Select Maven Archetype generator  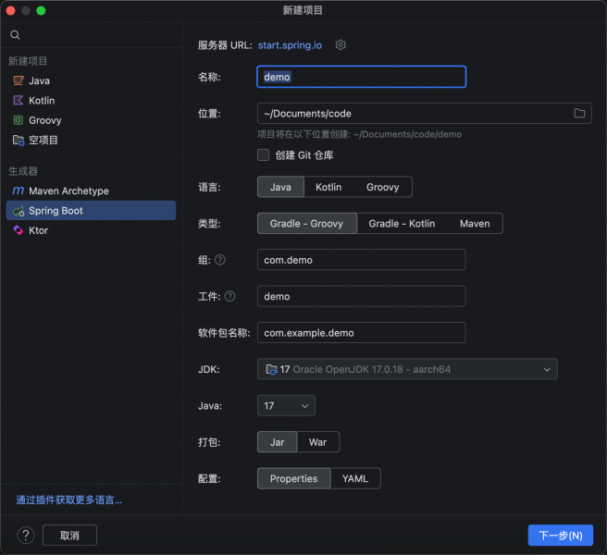point(91,191)
